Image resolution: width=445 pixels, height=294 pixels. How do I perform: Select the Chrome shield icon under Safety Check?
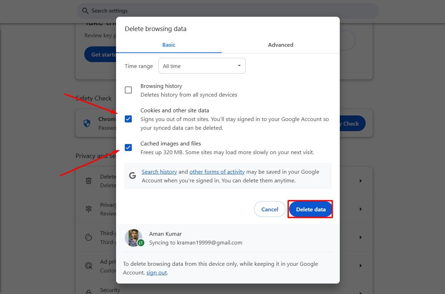pyautogui.click(x=87, y=123)
